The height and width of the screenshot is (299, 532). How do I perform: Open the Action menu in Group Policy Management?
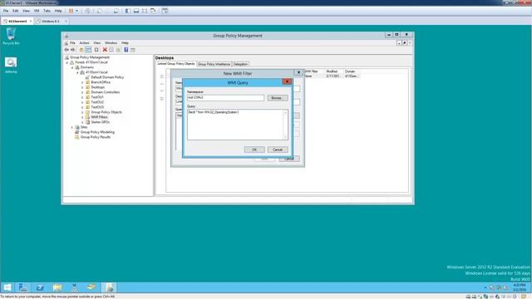(x=84, y=43)
